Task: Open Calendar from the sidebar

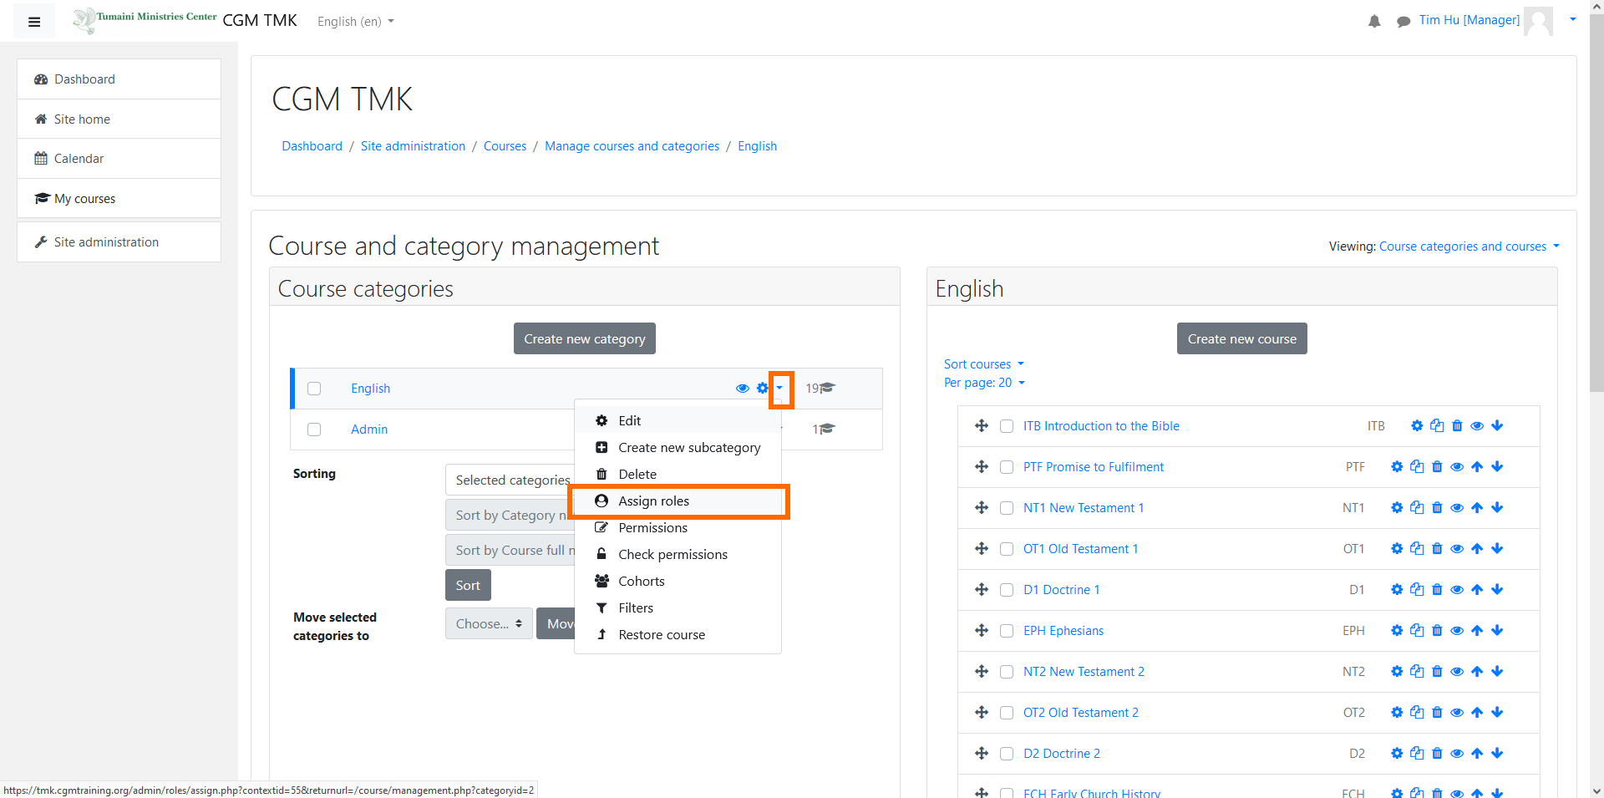Action: click(x=119, y=159)
